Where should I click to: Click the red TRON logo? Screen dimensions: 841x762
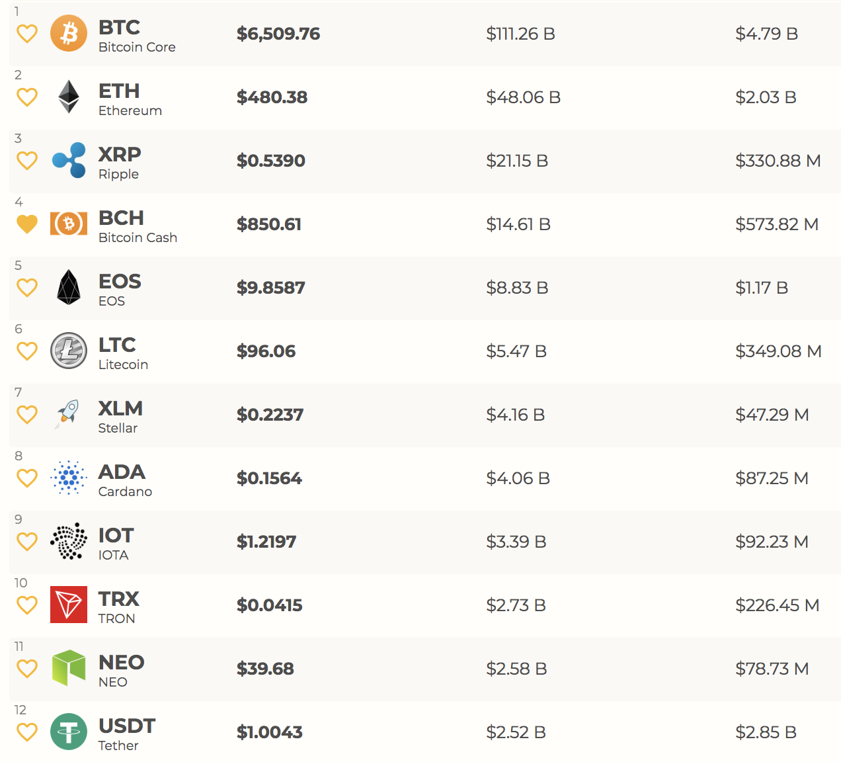[68, 605]
